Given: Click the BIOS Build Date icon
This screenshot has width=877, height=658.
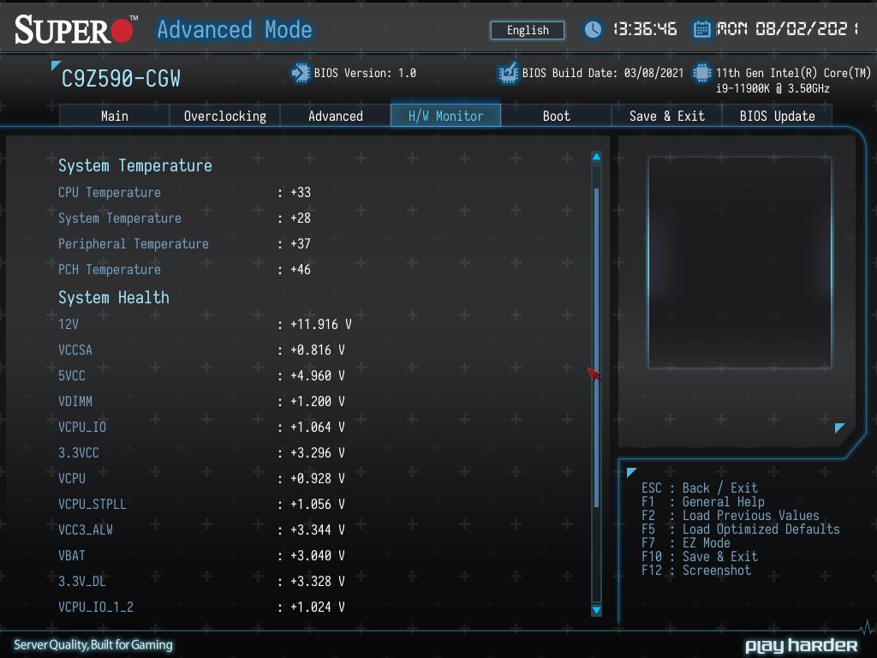Looking at the screenshot, I should (x=508, y=74).
